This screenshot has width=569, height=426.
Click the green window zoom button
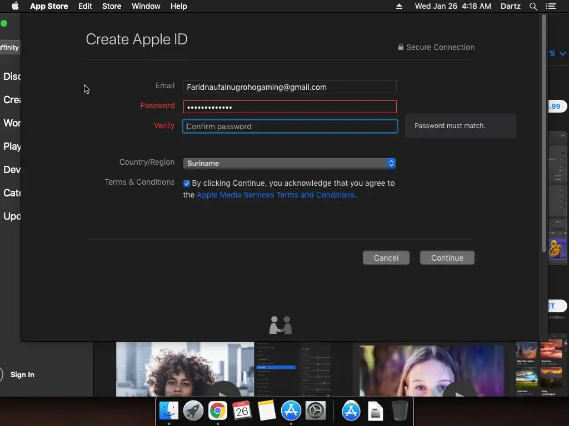pos(4,23)
